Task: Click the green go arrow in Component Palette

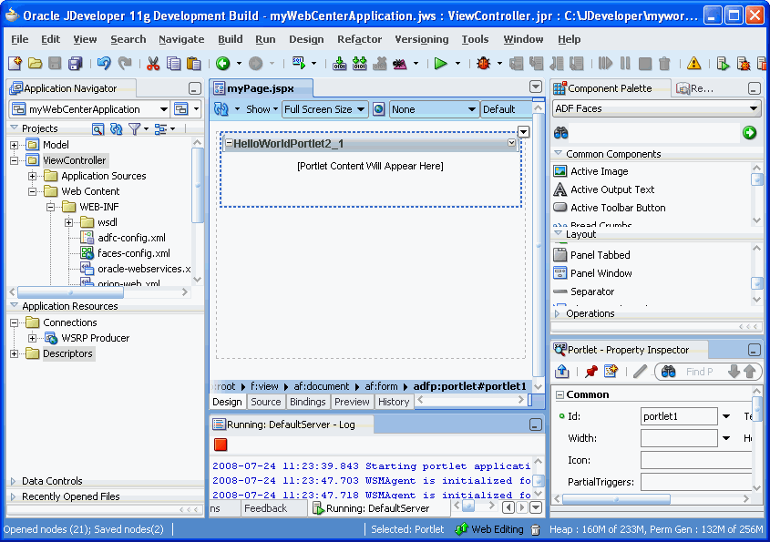Action: click(x=749, y=133)
